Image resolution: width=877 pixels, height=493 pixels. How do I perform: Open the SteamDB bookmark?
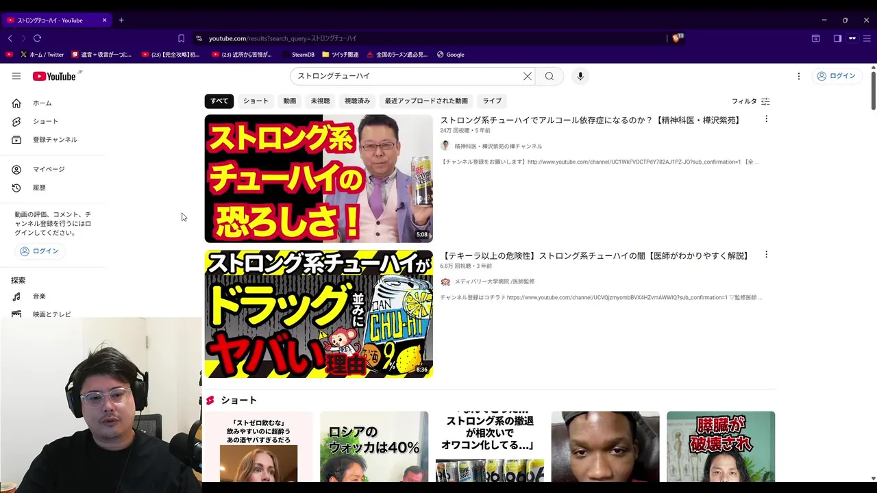[x=298, y=55]
